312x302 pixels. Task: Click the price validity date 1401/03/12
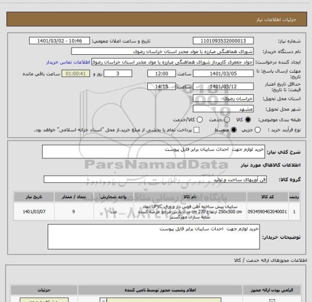pos(223,86)
